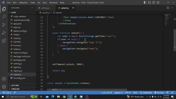This screenshot has height=99, width=176.
Task: Open the Go menu
Action: 39,2
